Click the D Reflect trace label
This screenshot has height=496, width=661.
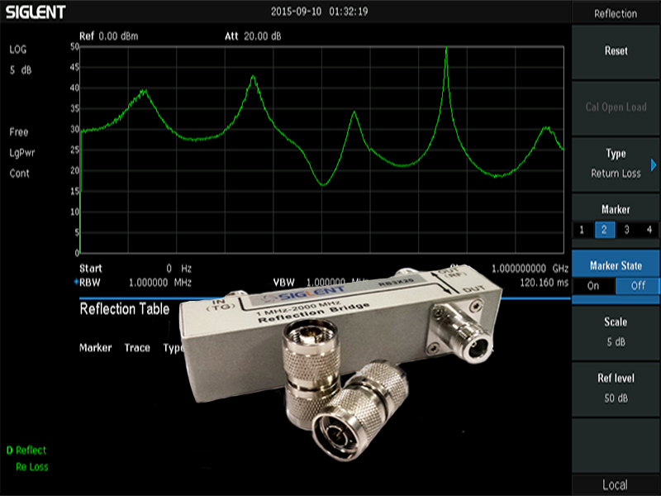[26, 451]
